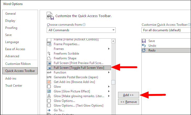
Task: Click the Freeform: Shape icon
Action: pyautogui.click(x=49, y=58)
